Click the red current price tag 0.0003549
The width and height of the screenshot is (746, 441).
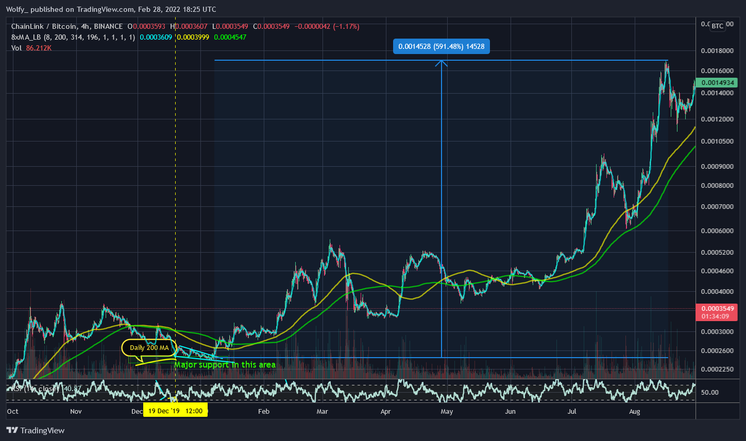point(716,312)
